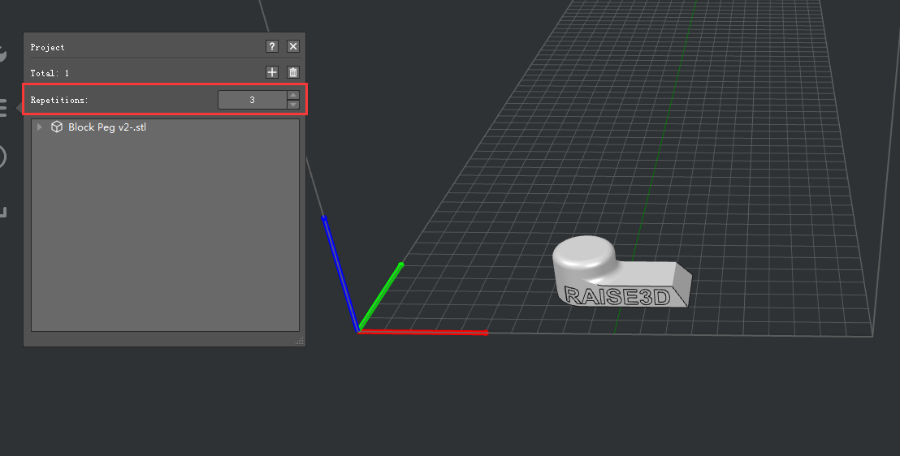Click the Project panel resize grip corner
The height and width of the screenshot is (456, 900).
point(300,341)
